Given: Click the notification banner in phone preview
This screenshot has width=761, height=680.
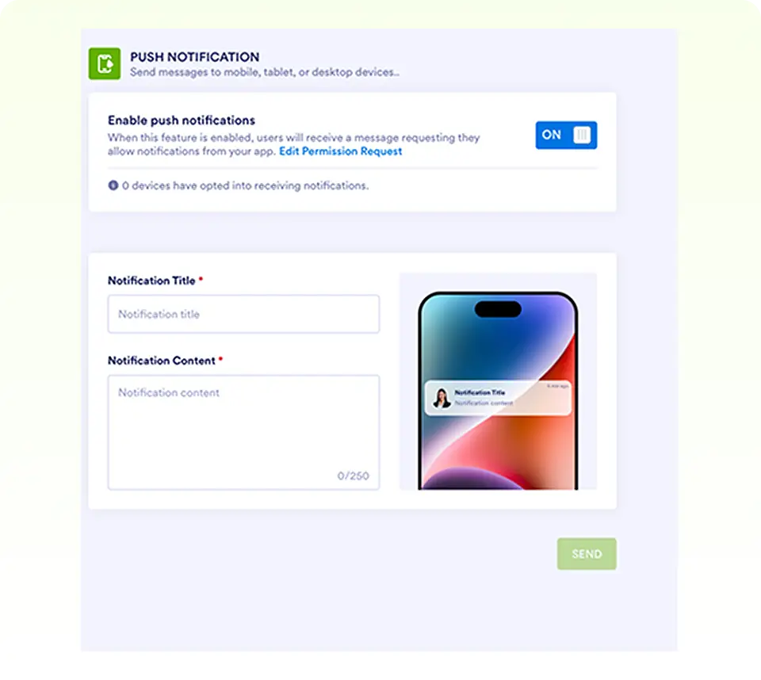Looking at the screenshot, I should 498,398.
